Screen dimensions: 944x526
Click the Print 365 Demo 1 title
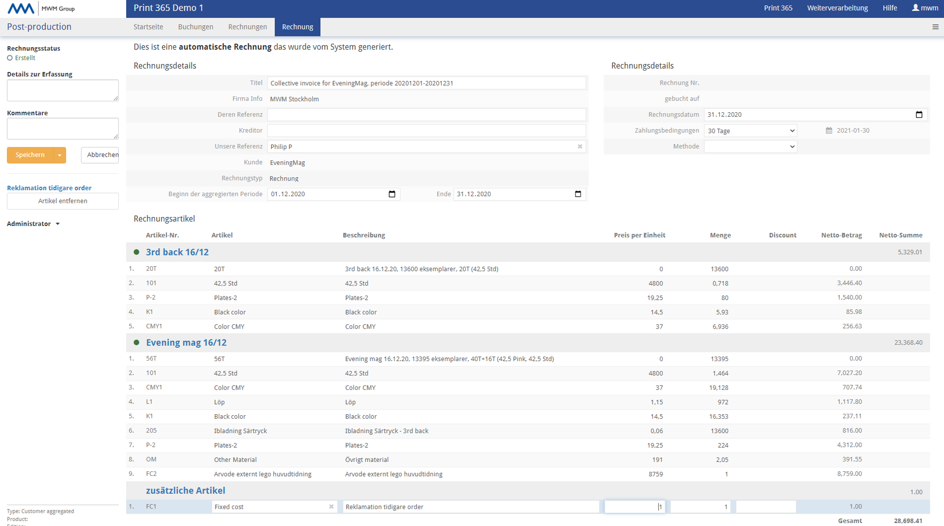[168, 8]
